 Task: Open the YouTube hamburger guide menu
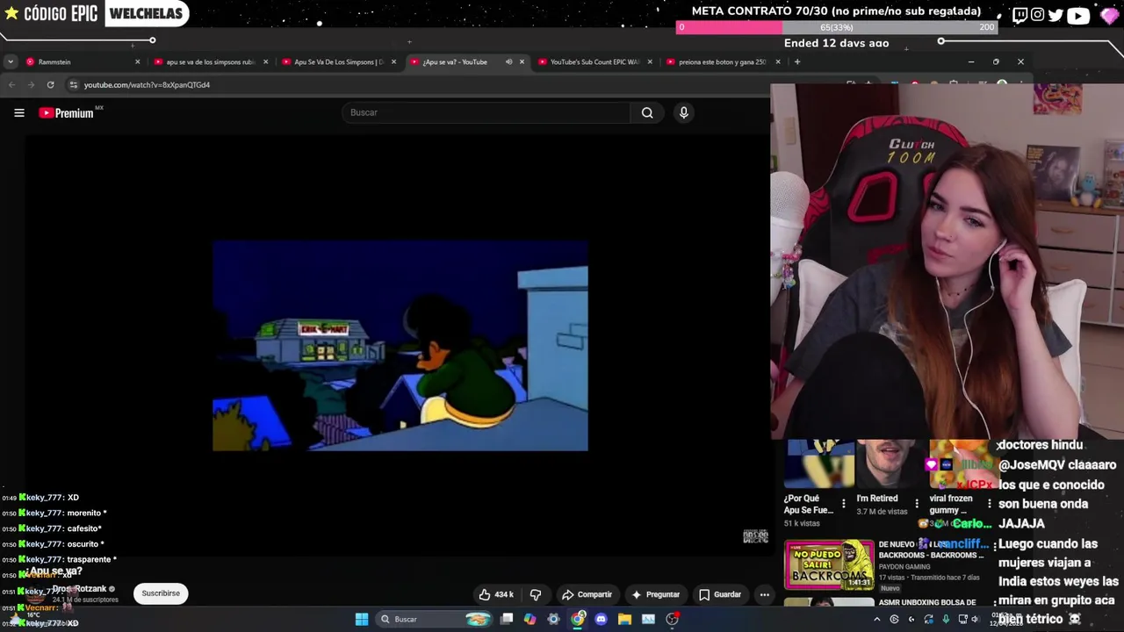(18, 112)
